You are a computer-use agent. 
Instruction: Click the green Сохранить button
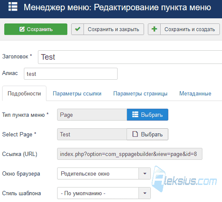coord(36,29)
